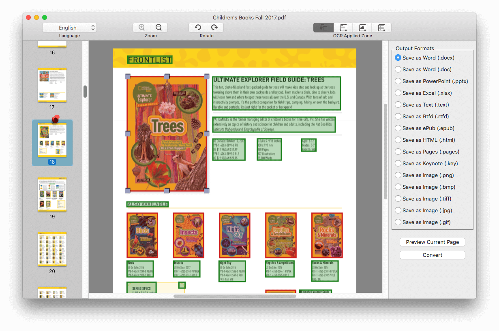Select Save as Pages (.pages)

click(427, 152)
